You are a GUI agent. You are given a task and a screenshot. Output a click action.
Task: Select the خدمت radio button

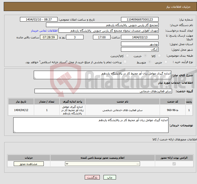click(x=145, y=56)
